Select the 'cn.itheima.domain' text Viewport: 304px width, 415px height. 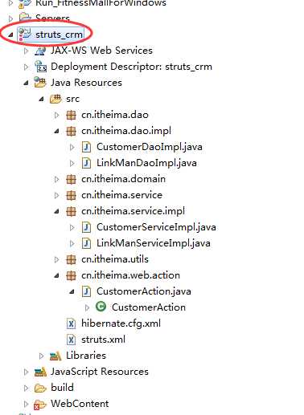[x=124, y=179]
